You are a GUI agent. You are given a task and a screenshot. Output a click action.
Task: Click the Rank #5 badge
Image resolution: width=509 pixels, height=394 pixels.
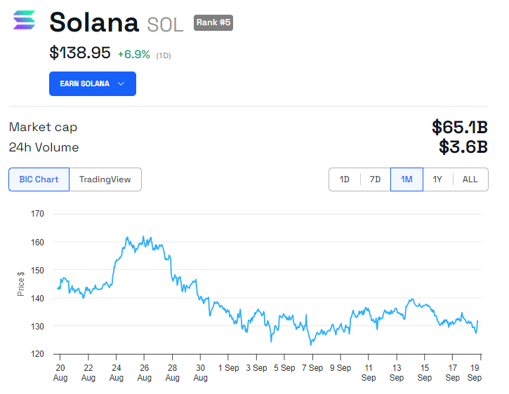(213, 22)
